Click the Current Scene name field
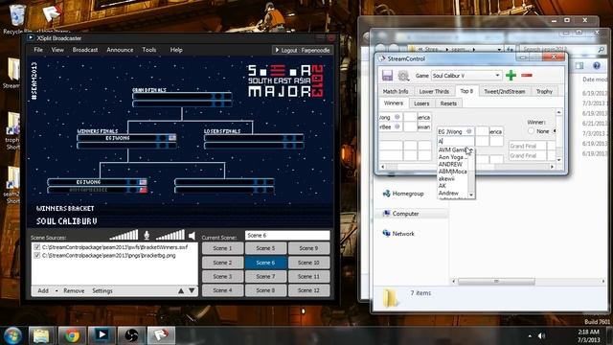This screenshot has width=613, height=345. [x=287, y=235]
